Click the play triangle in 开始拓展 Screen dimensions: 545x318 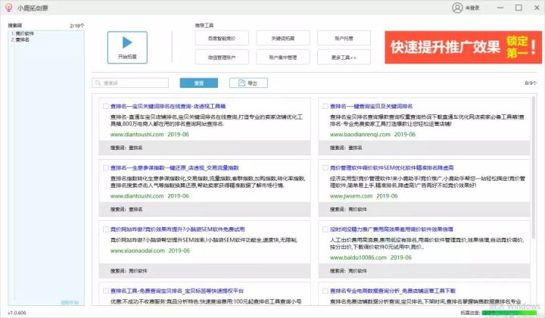[127, 42]
